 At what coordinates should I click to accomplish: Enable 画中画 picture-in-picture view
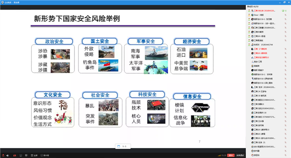[x=45, y=155]
